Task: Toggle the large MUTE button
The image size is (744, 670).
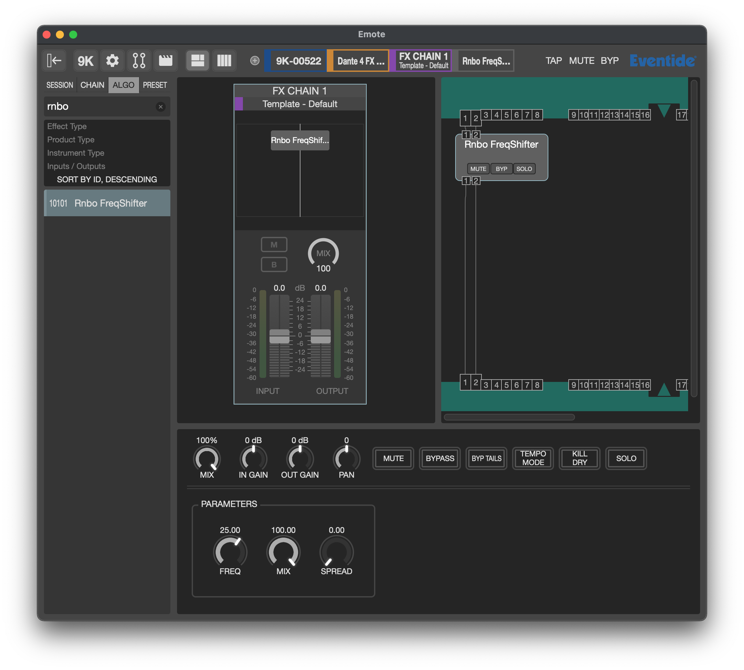Action: (x=393, y=458)
